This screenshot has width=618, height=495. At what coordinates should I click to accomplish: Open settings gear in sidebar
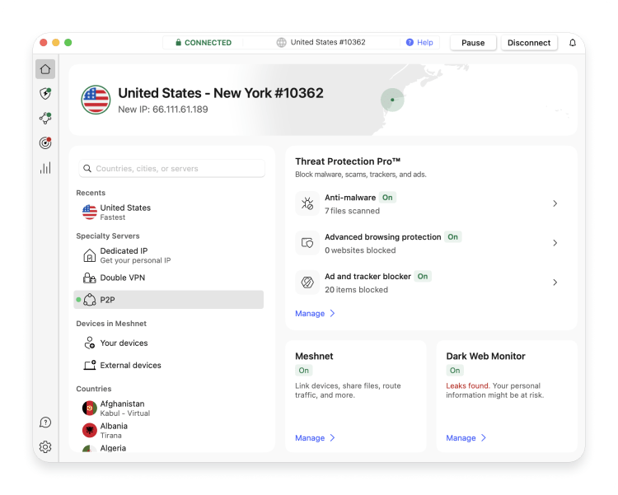point(45,447)
